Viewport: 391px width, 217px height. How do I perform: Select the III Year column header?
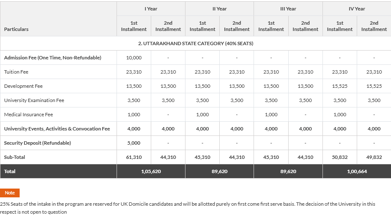coord(288,9)
